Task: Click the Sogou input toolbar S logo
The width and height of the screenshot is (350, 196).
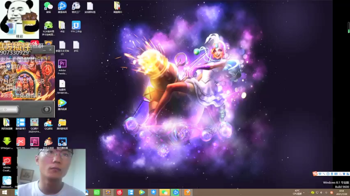Action: point(315,173)
